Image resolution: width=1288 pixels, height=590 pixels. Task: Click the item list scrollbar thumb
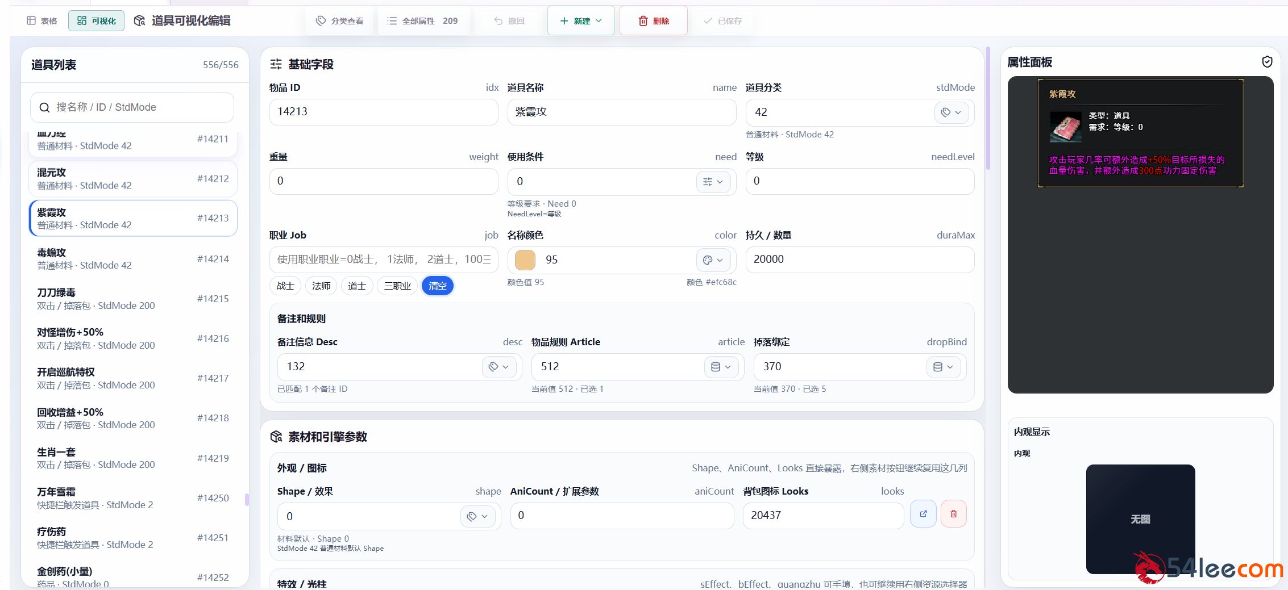[247, 500]
